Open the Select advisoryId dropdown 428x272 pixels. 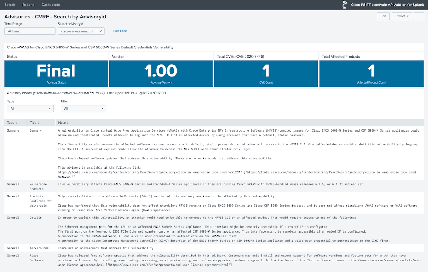[x=77, y=31]
